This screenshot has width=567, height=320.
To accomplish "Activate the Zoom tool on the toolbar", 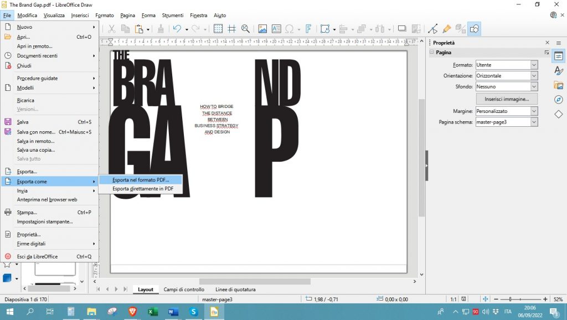I will click(x=246, y=28).
